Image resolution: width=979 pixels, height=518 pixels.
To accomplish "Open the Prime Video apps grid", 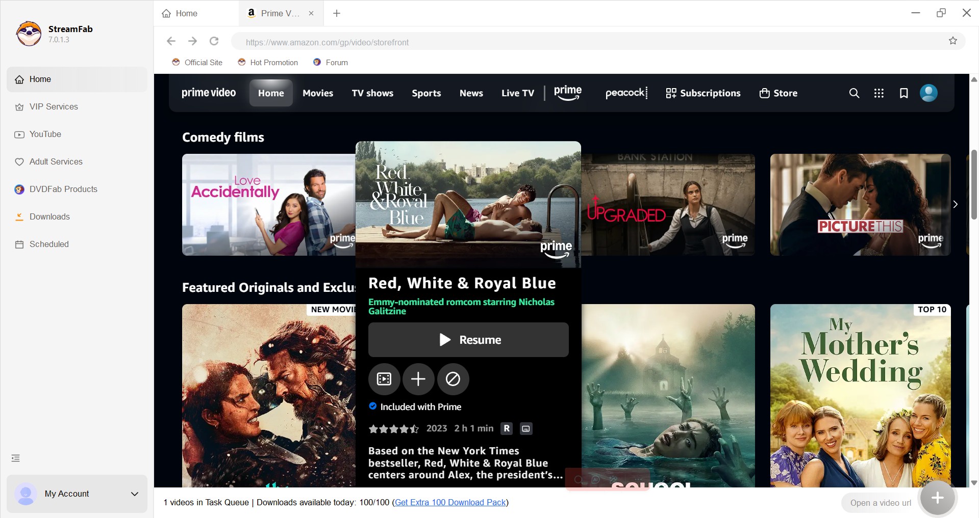I will 878,93.
